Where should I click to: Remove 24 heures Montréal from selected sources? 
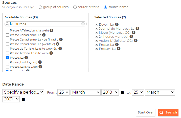tap(97, 37)
